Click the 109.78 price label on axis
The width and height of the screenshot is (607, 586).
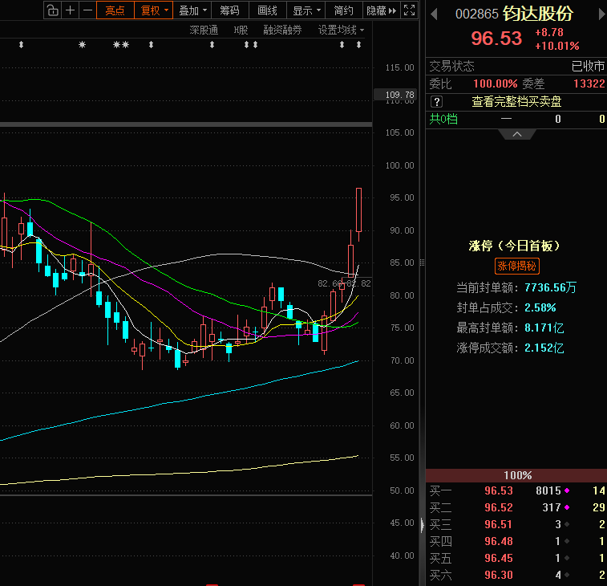click(394, 95)
